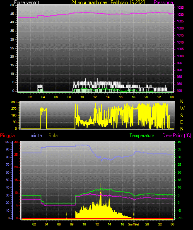The height and width of the screenshot is (230, 193).
Task: Click the 'Dew Point (°C)' legend label
Action: pos(177,136)
